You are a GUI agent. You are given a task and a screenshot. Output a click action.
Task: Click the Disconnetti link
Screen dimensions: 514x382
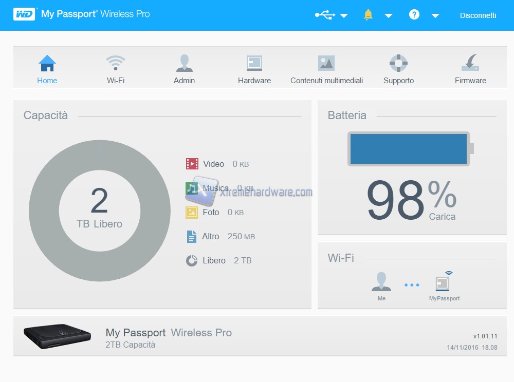(x=478, y=15)
